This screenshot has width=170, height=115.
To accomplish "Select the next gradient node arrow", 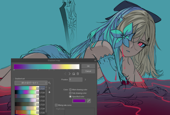I will [70, 74].
